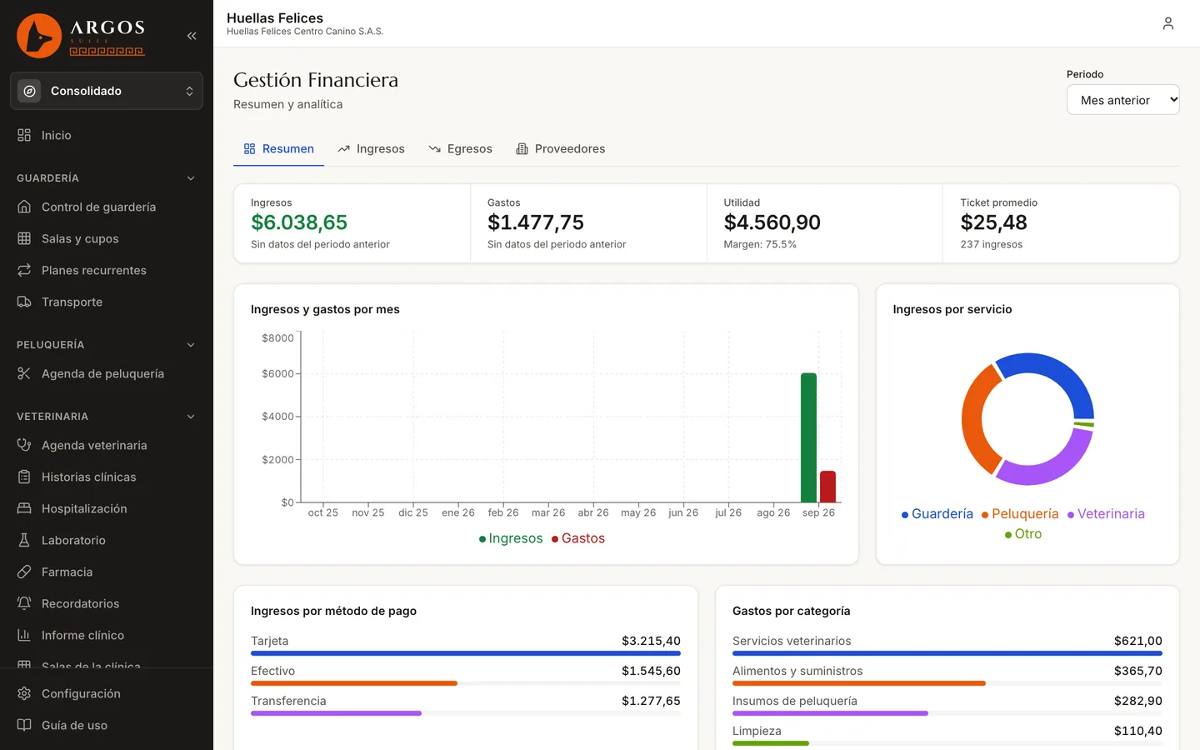Viewport: 1200px width, 750px height.
Task: Toggle Veterinaria legend in donut chart
Action: pos(1106,514)
